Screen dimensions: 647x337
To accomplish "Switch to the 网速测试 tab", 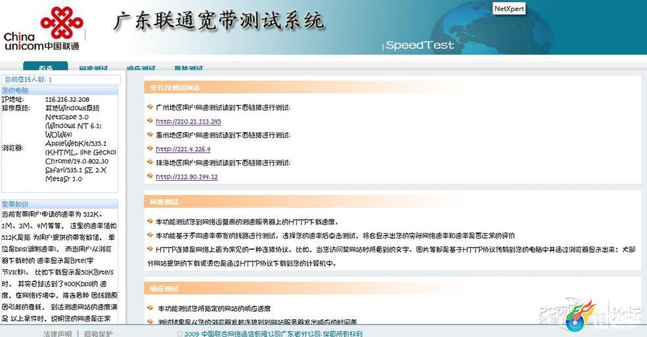I will point(93,68).
